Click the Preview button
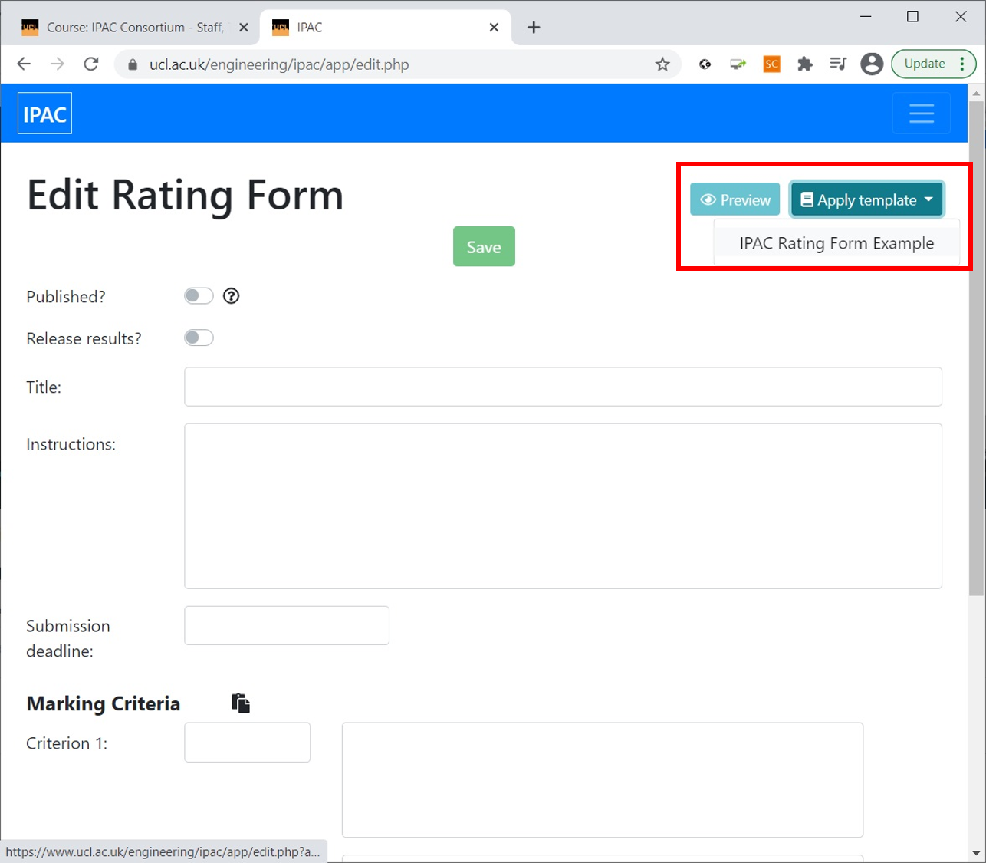Viewport: 986px width, 863px height. pos(735,199)
